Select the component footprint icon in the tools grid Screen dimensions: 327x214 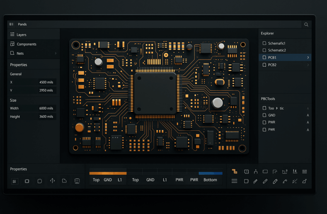click(246, 172)
